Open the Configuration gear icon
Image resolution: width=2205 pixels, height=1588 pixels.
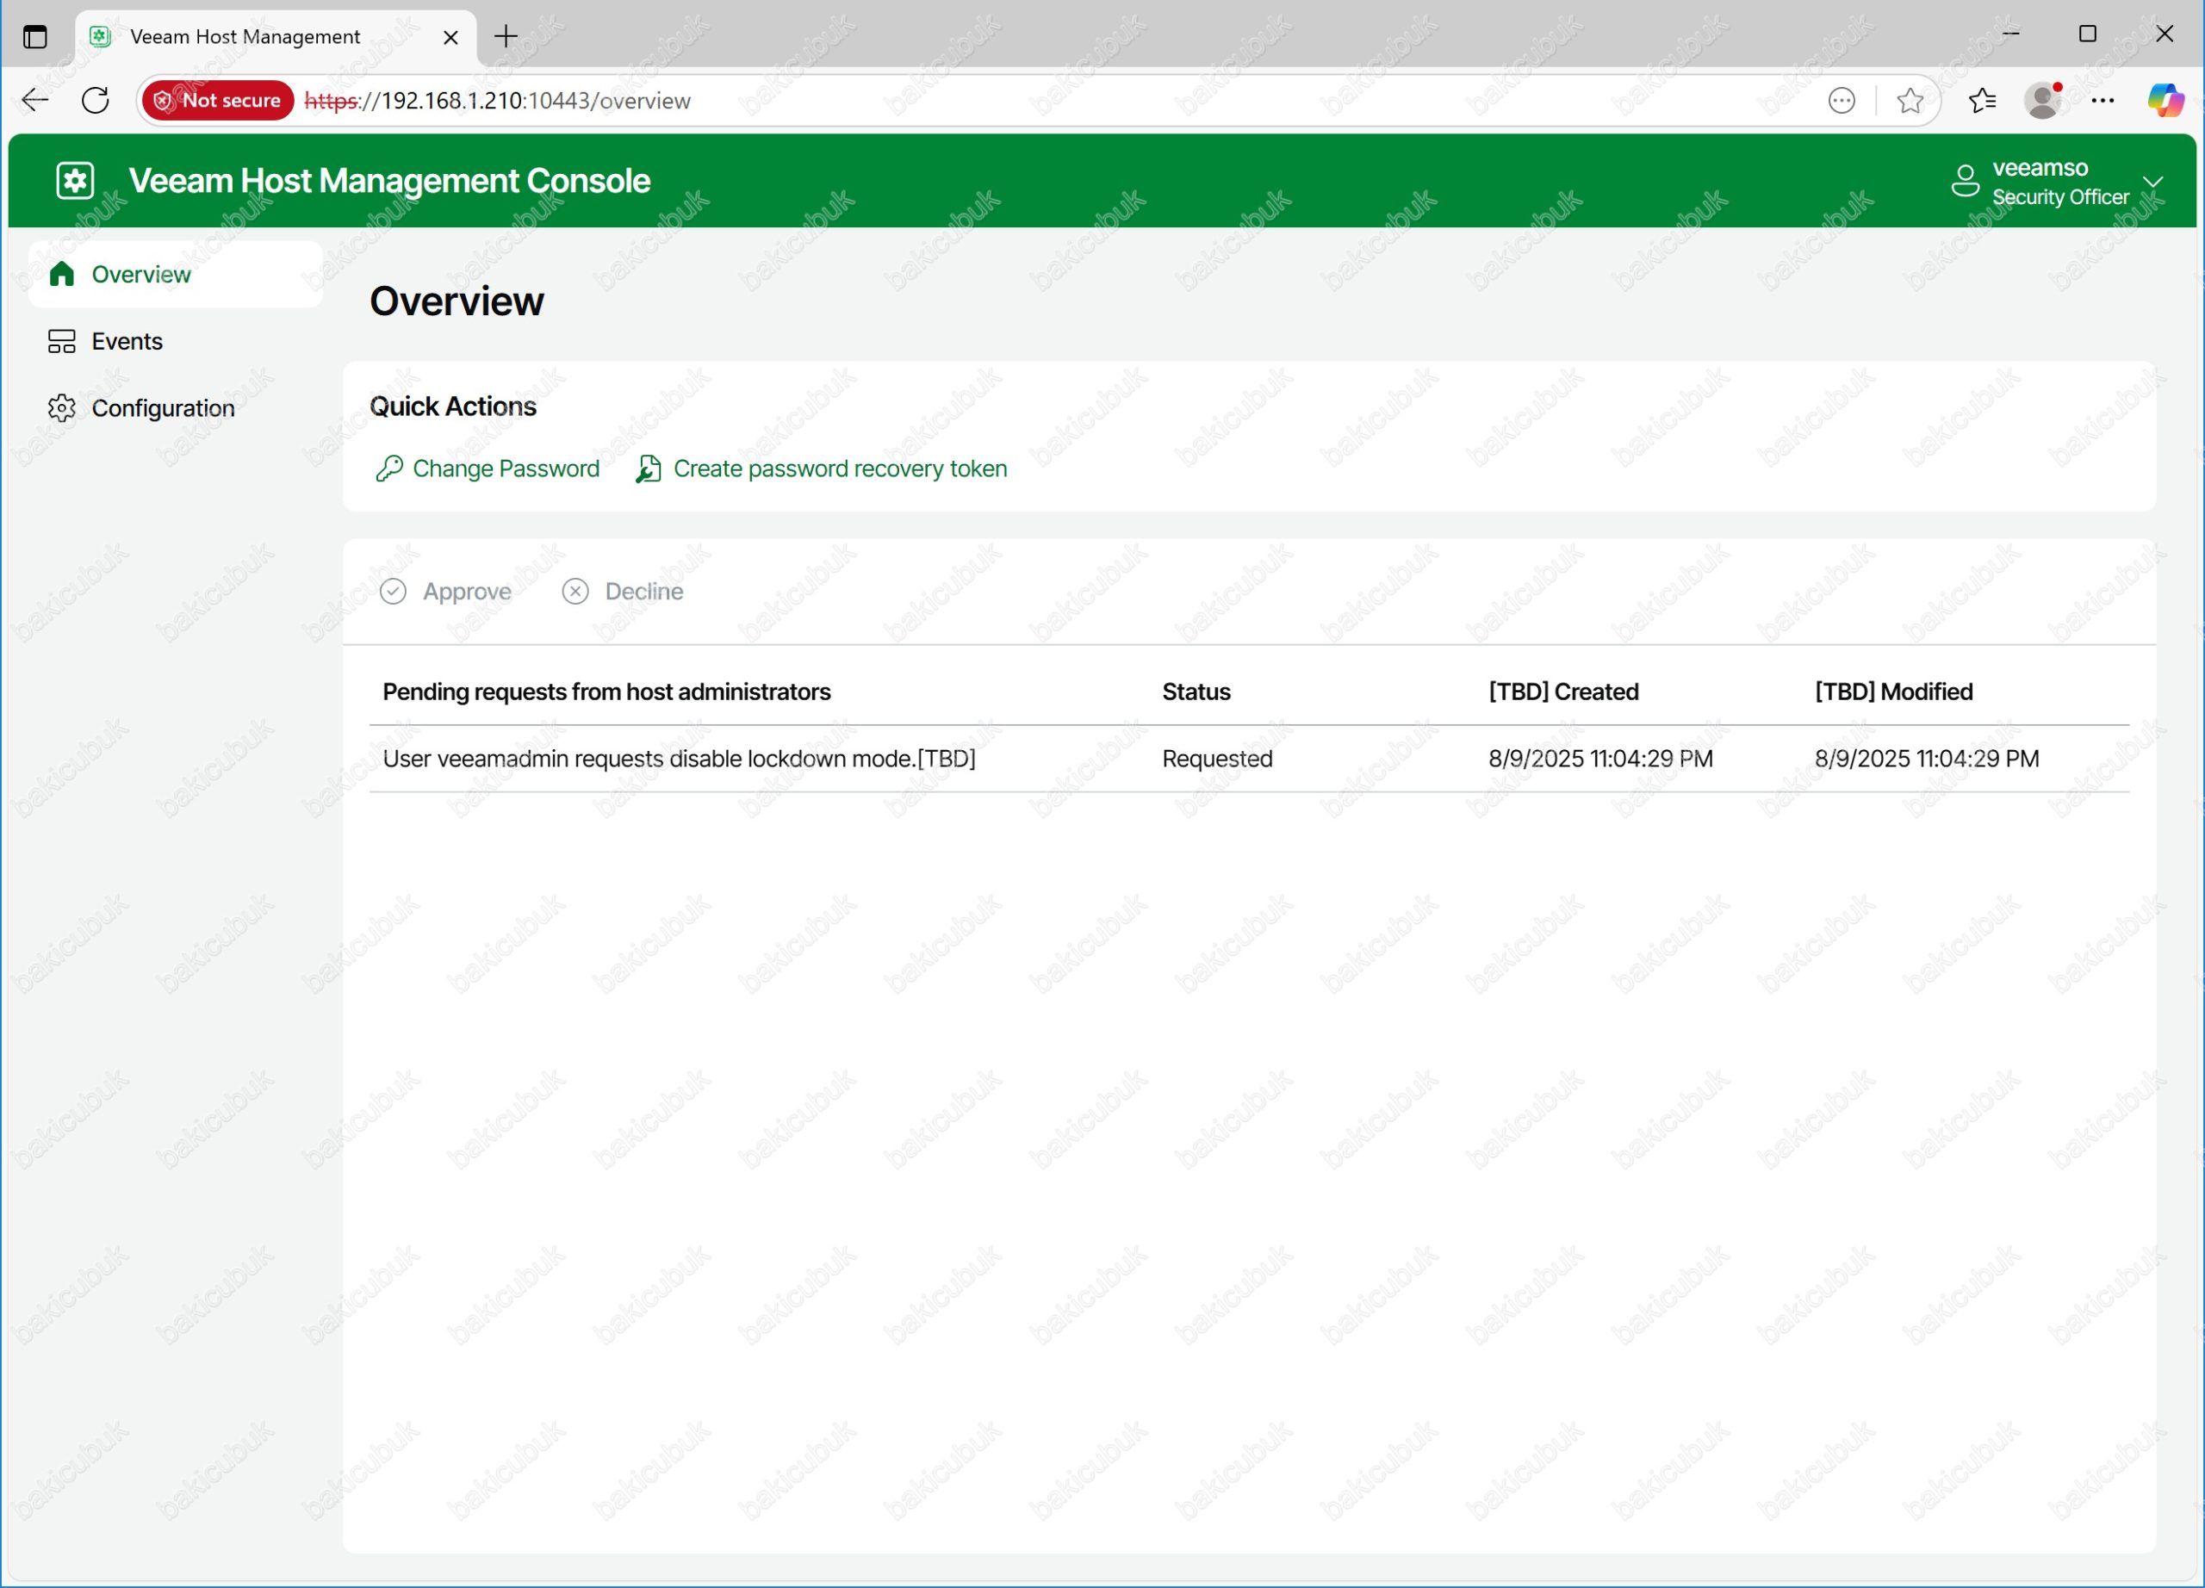coord(61,408)
